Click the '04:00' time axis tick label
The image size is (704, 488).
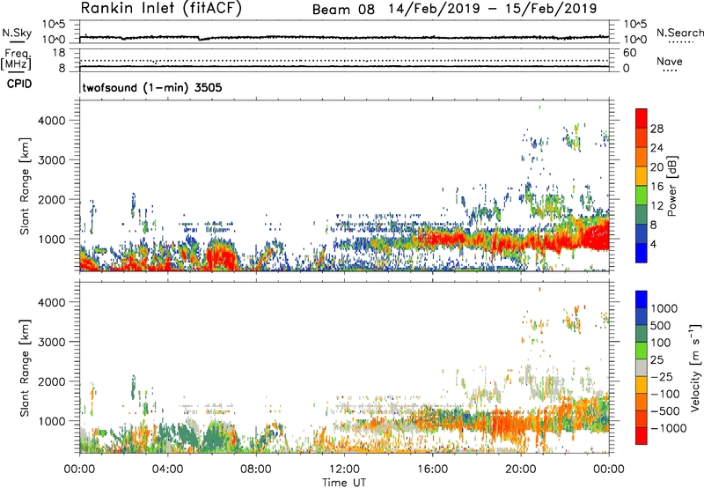(x=168, y=470)
